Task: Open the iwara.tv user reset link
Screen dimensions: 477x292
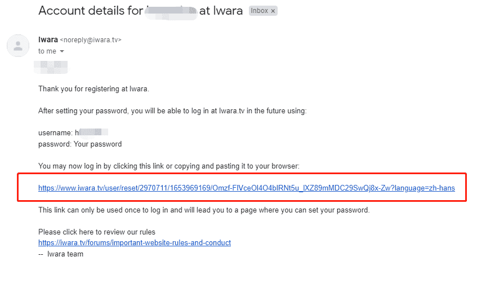Action: tap(247, 188)
